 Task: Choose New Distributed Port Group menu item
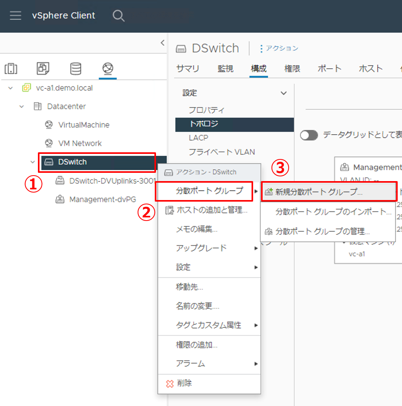319,192
